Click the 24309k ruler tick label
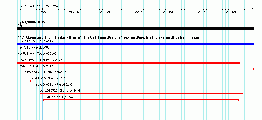 point(137,12)
